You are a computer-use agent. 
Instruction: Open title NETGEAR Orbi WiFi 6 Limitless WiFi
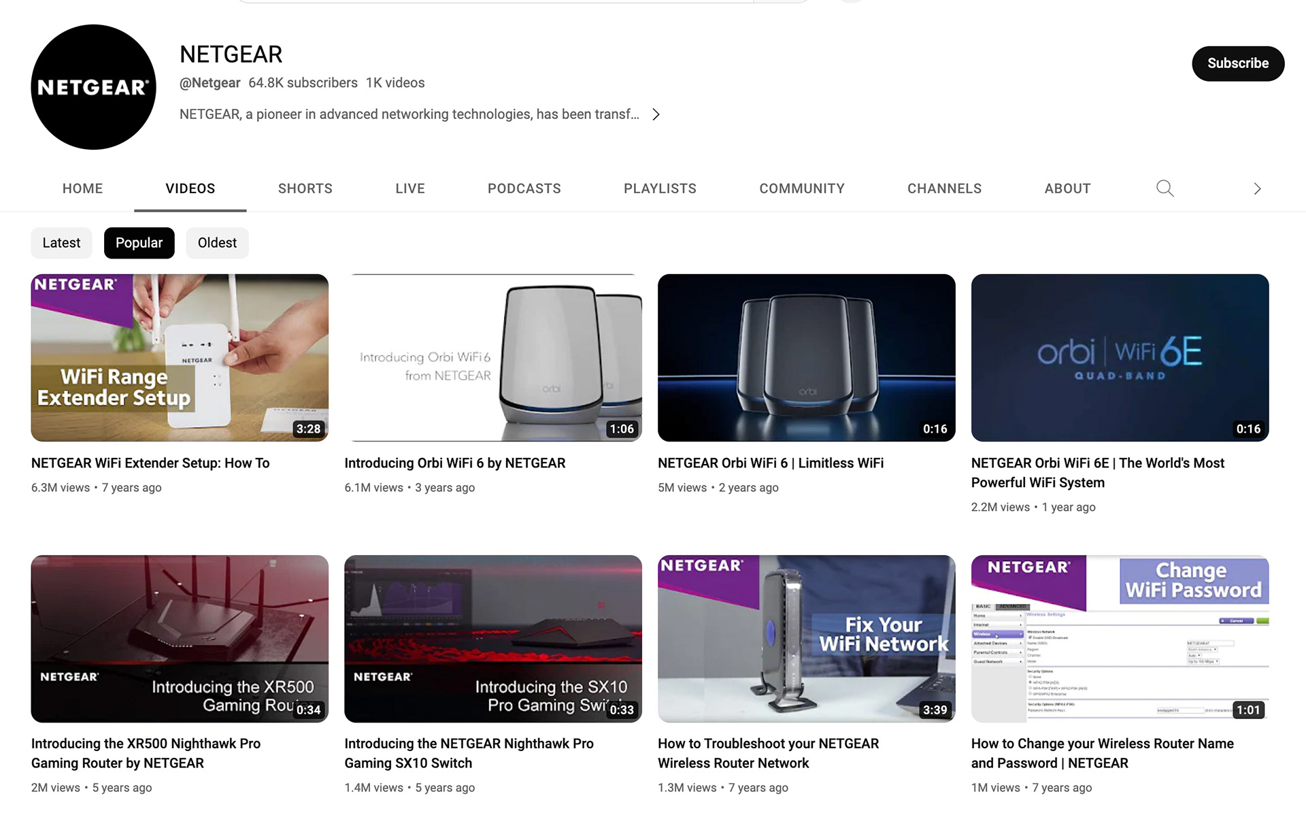(771, 463)
